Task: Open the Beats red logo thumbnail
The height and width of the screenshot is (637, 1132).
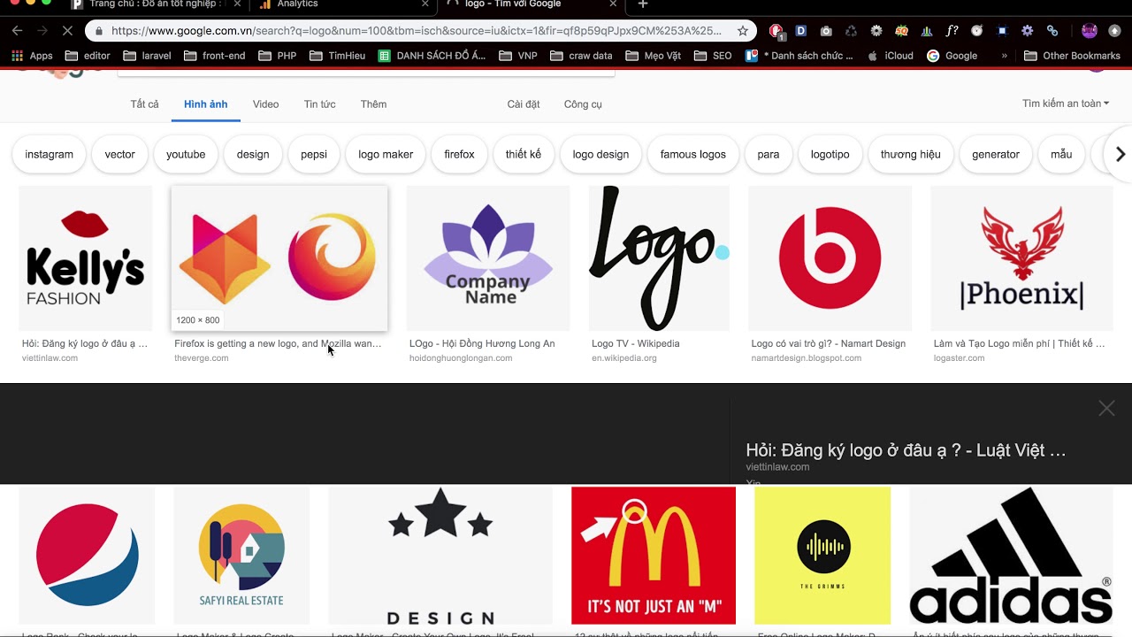Action: click(x=830, y=258)
